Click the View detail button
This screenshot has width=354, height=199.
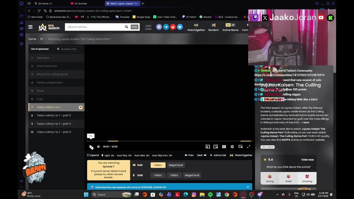point(267,147)
